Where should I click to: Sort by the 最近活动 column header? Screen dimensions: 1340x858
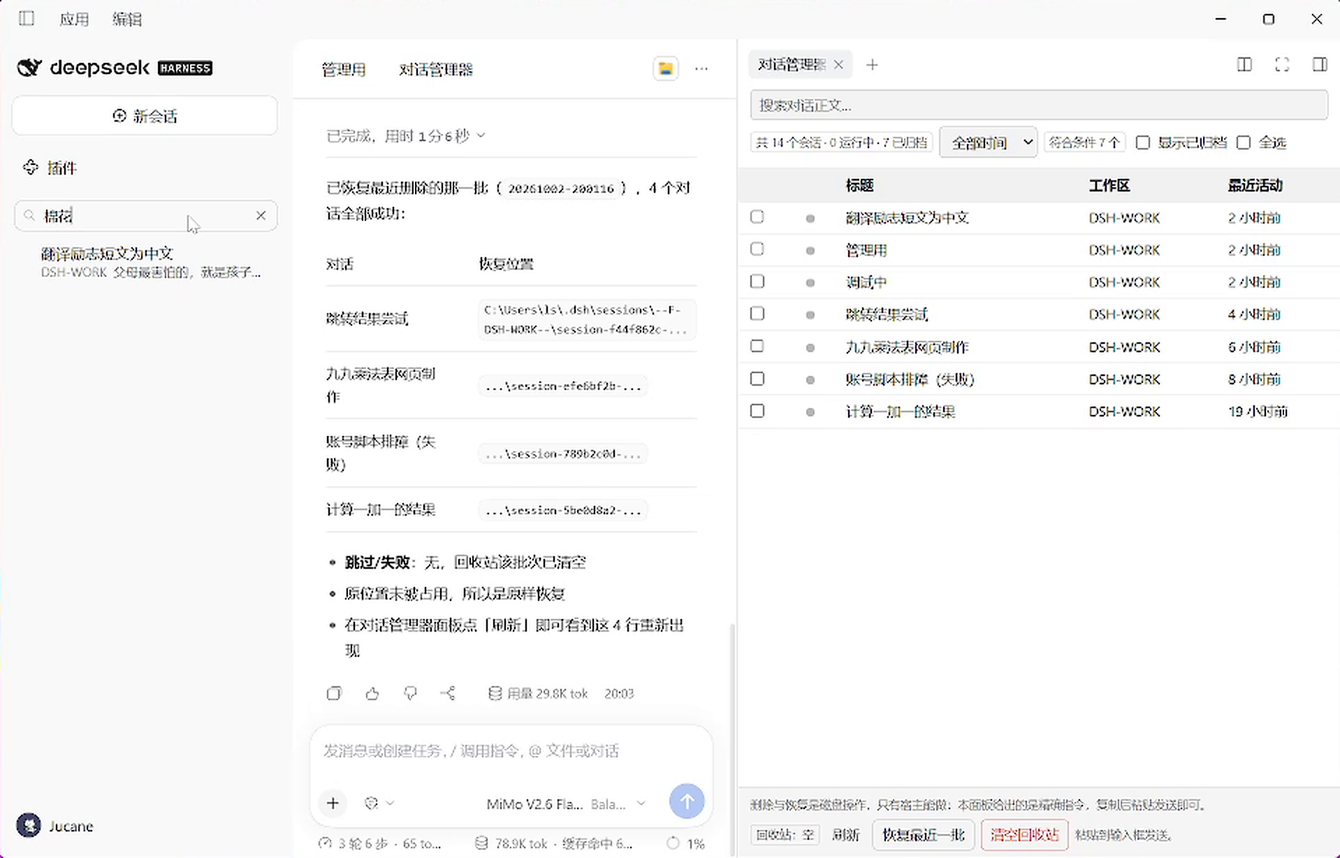(x=1255, y=185)
